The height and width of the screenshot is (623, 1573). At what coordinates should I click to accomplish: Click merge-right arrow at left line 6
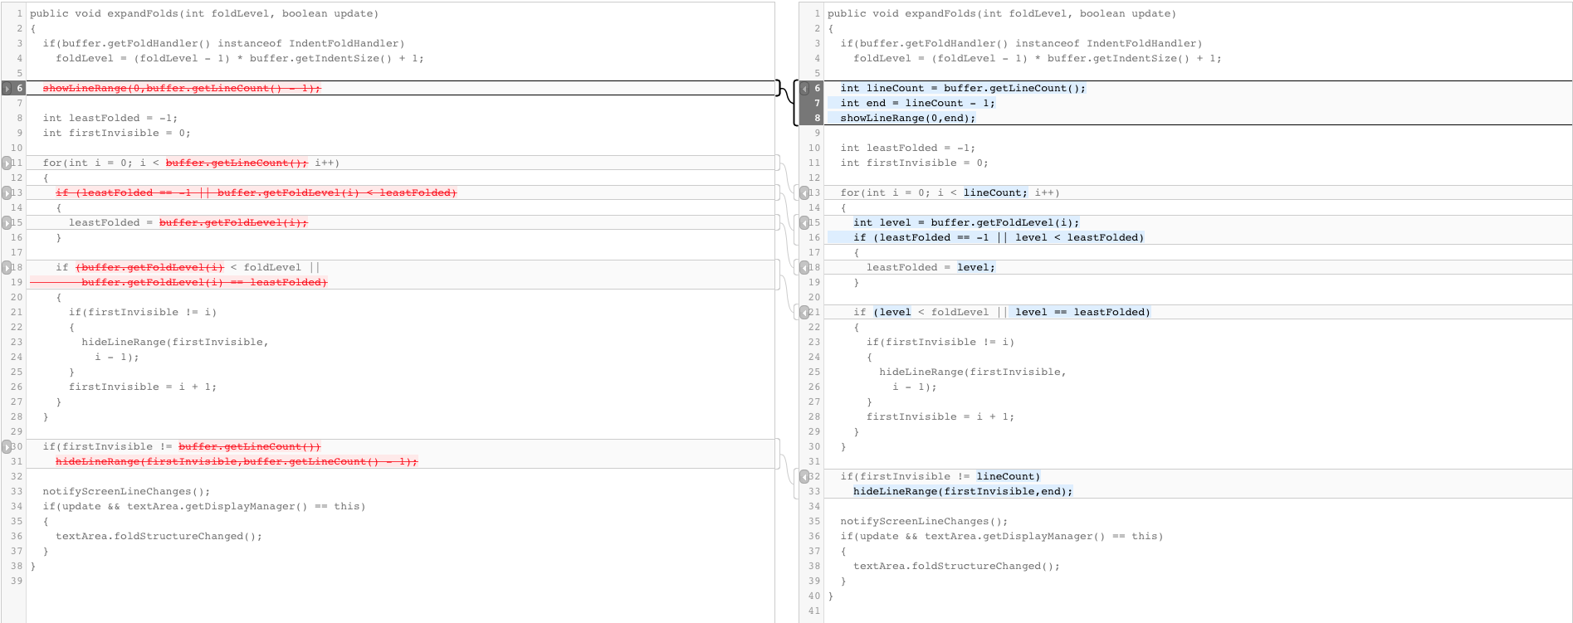pyautogui.click(x=7, y=88)
